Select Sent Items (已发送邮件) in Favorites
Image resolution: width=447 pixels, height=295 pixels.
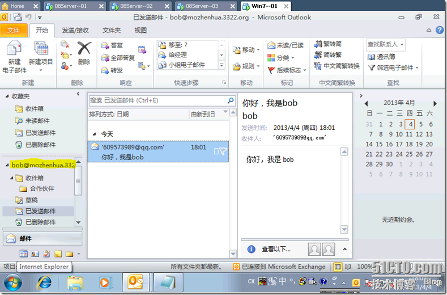pyautogui.click(x=35, y=133)
